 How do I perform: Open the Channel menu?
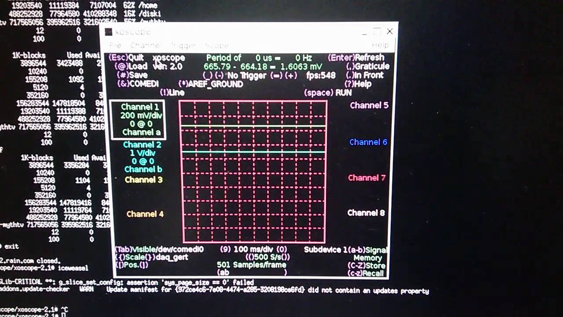pyautogui.click(x=145, y=45)
